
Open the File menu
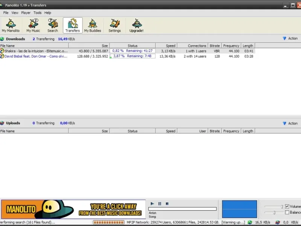6,13
